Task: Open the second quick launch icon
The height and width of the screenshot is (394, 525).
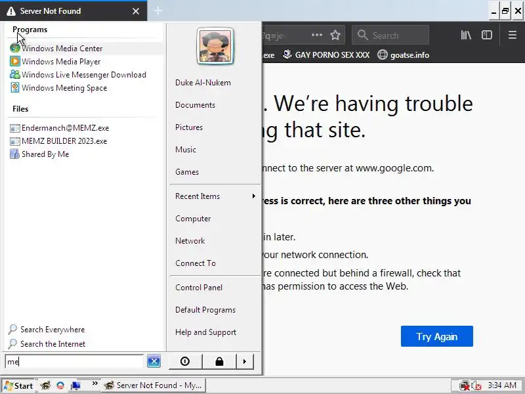Action: point(60,385)
